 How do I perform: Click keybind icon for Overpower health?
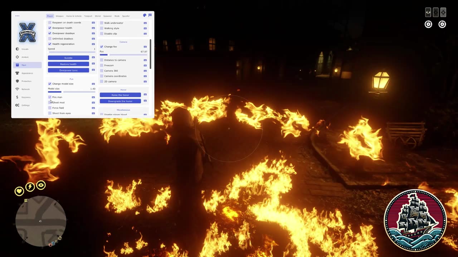pos(93,28)
